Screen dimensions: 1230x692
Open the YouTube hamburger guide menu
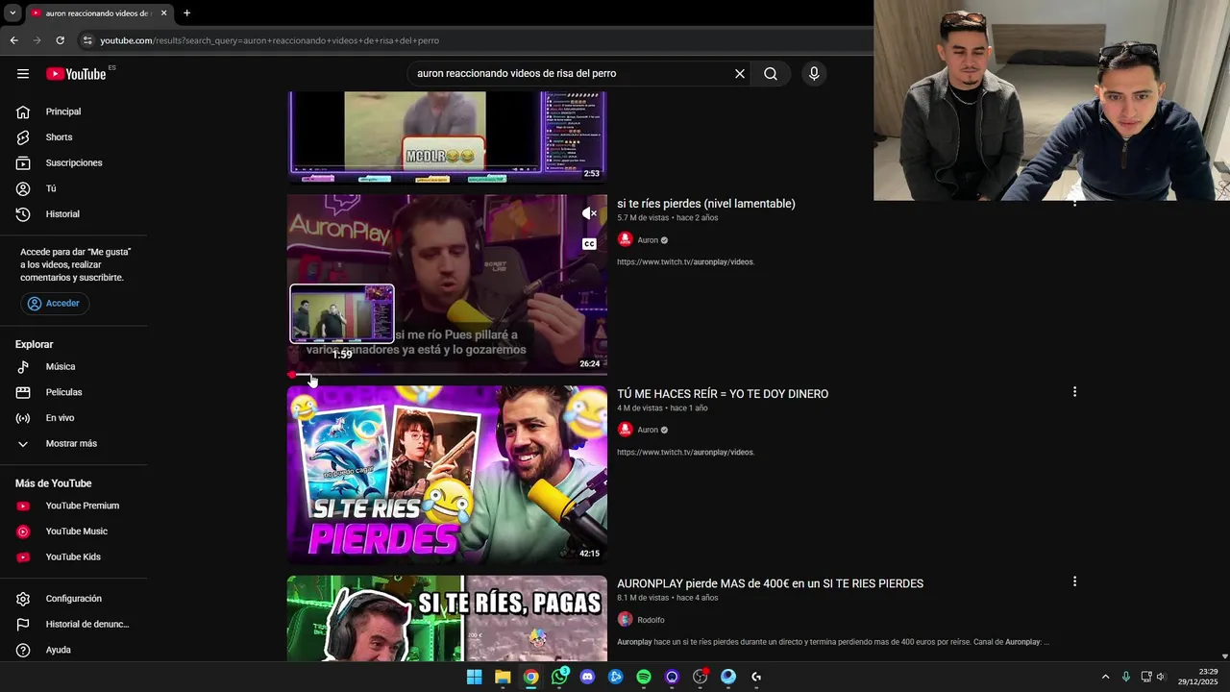click(23, 74)
